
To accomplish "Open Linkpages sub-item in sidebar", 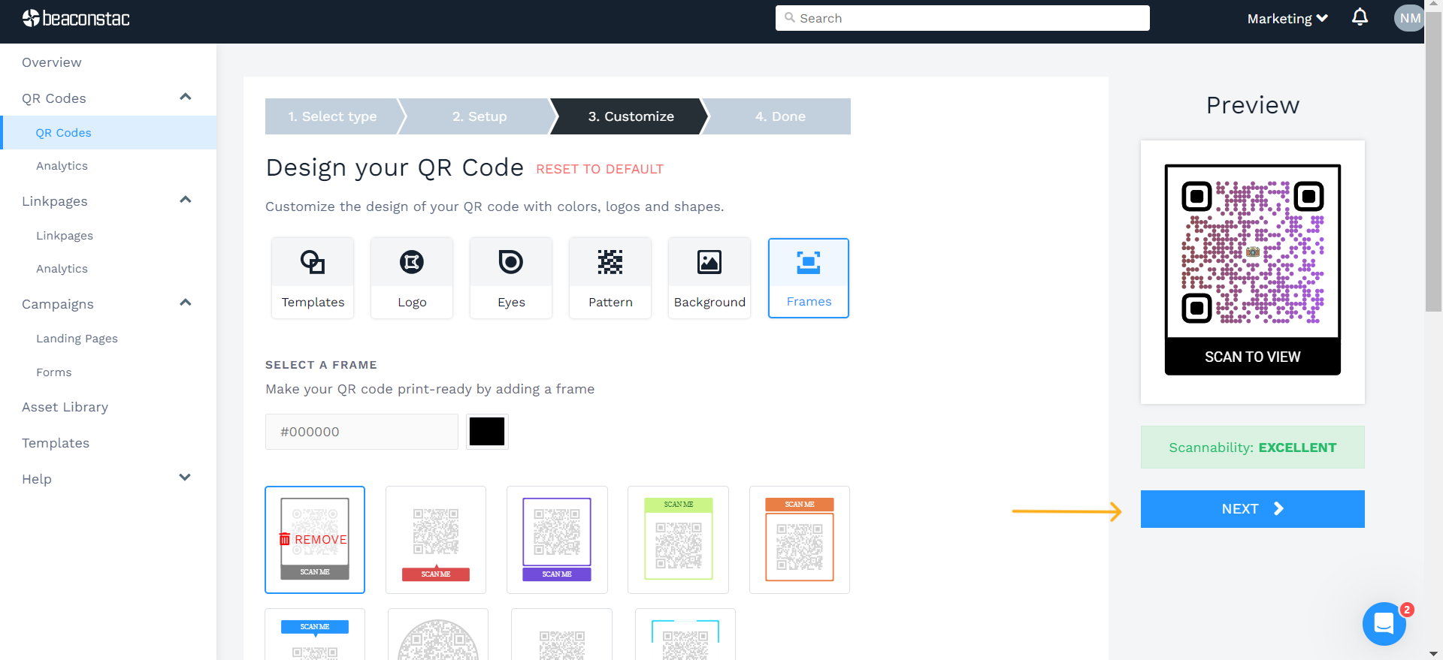I will (x=65, y=236).
